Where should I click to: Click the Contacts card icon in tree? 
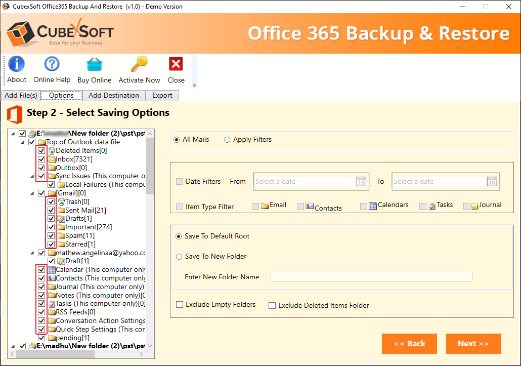pyautogui.click(x=52, y=278)
